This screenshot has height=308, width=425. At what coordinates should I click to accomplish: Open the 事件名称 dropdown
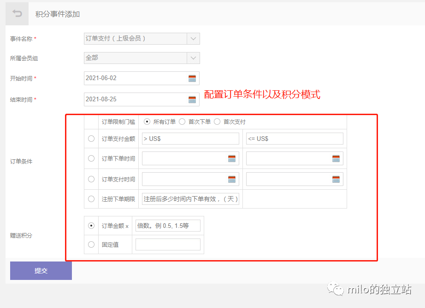[x=194, y=39]
